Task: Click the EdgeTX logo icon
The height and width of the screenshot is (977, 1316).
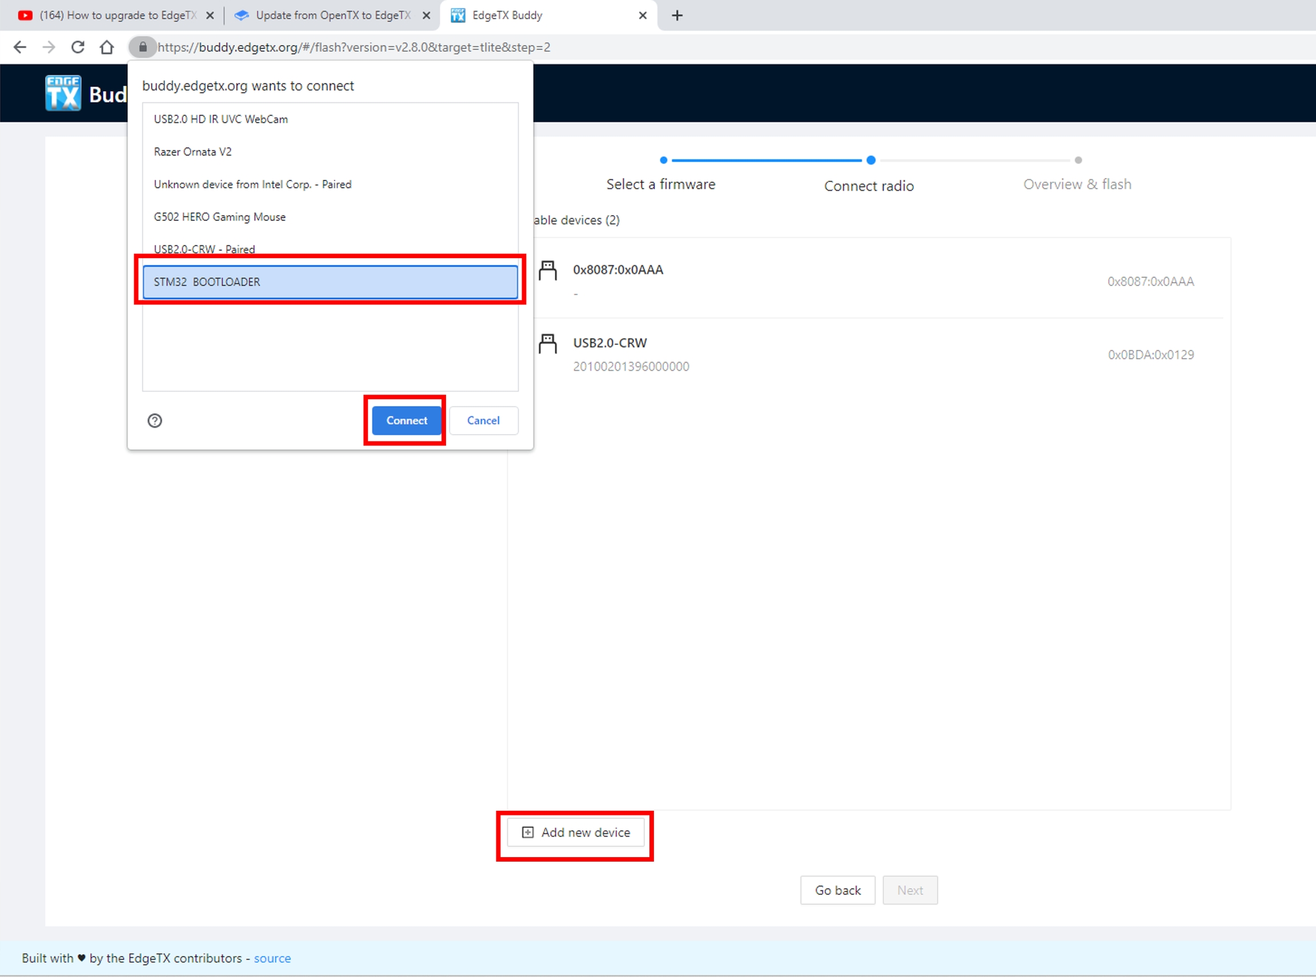Action: 63,94
